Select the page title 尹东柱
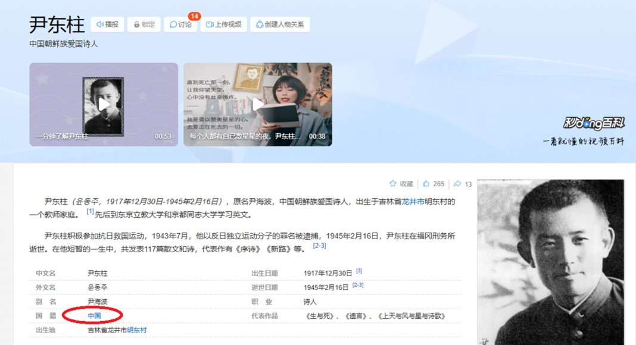Screen dimensions: 636x345 (57, 25)
